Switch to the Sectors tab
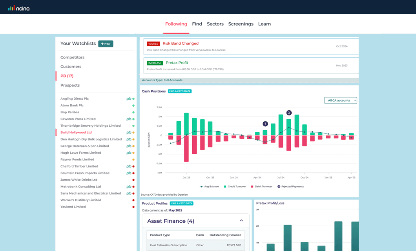 pyautogui.click(x=215, y=24)
